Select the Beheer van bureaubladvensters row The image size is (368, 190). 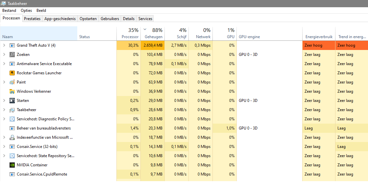click(44, 128)
